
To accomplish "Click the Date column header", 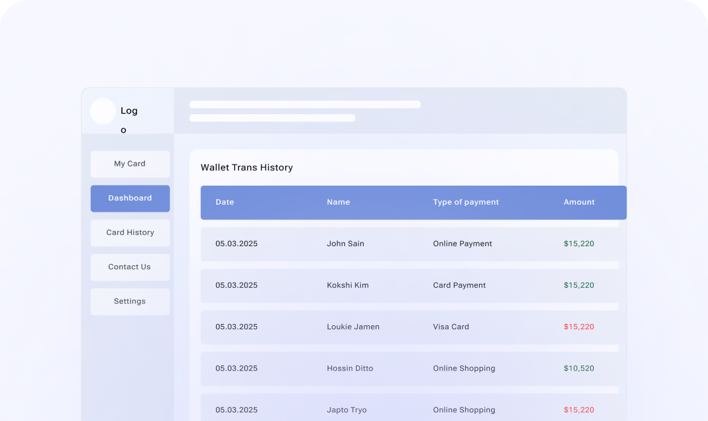I will tap(225, 202).
